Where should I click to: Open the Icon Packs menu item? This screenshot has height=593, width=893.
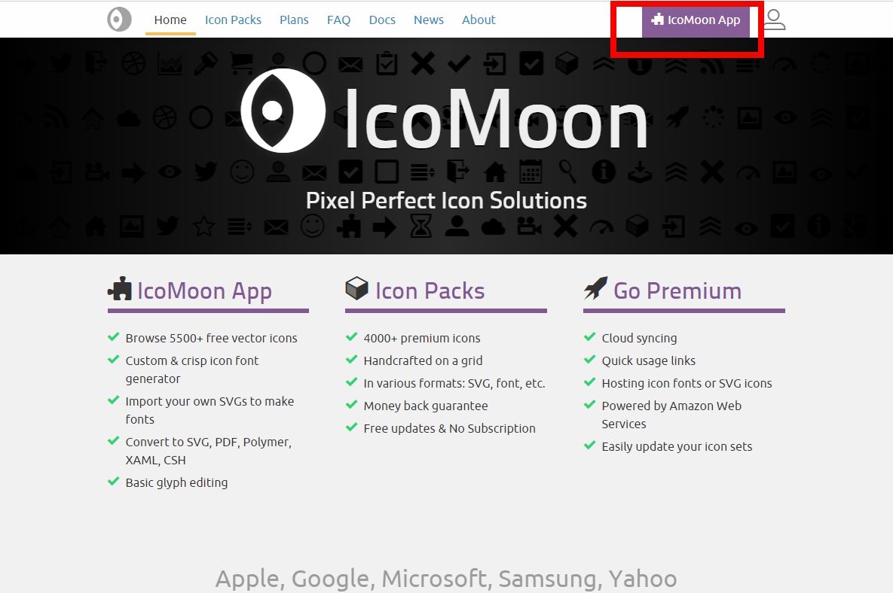[x=233, y=20]
